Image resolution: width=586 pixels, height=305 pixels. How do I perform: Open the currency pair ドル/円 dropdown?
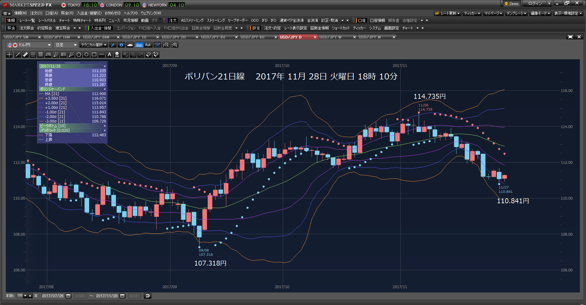[x=29, y=45]
